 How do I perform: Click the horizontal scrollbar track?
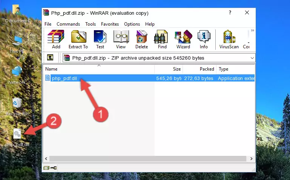tap(147, 158)
